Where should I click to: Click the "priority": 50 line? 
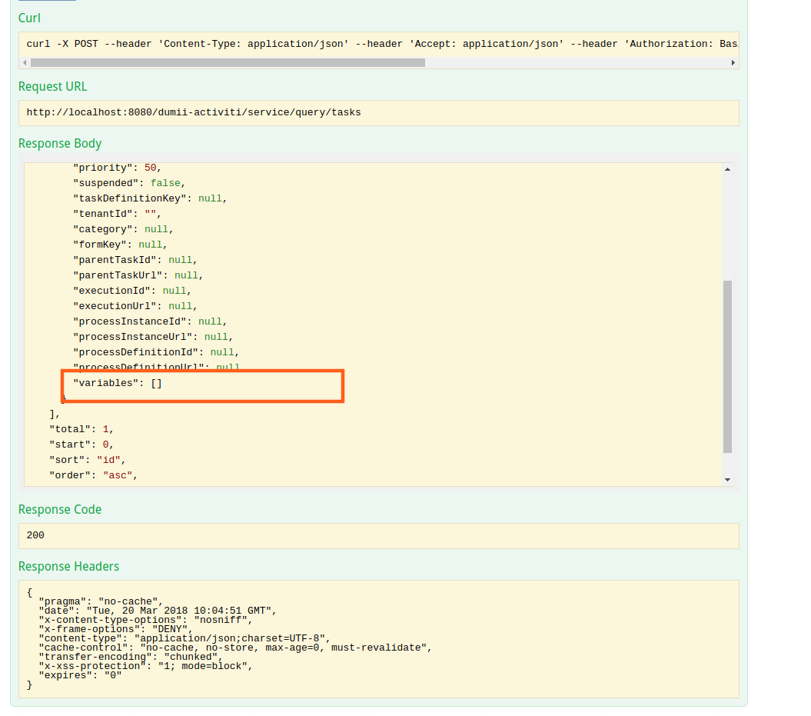118,168
